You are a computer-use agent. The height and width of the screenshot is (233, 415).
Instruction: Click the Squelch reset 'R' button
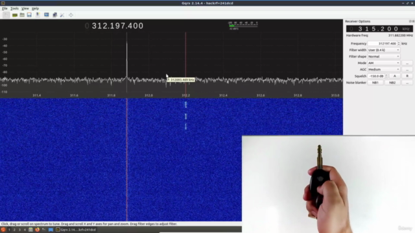coord(407,76)
